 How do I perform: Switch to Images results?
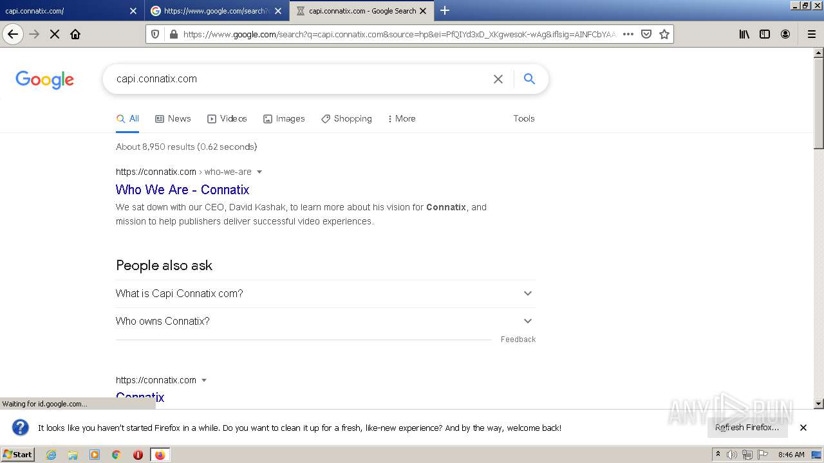click(x=284, y=119)
